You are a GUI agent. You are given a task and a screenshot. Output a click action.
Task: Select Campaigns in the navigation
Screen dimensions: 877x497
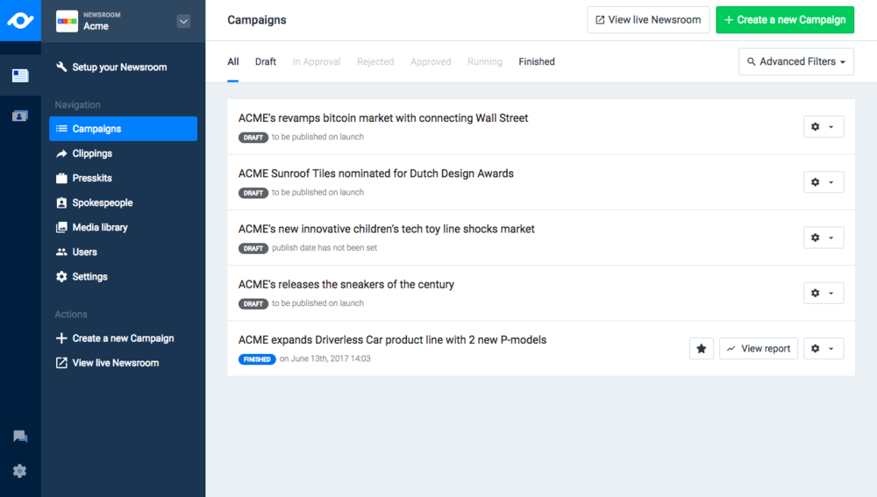tap(123, 129)
